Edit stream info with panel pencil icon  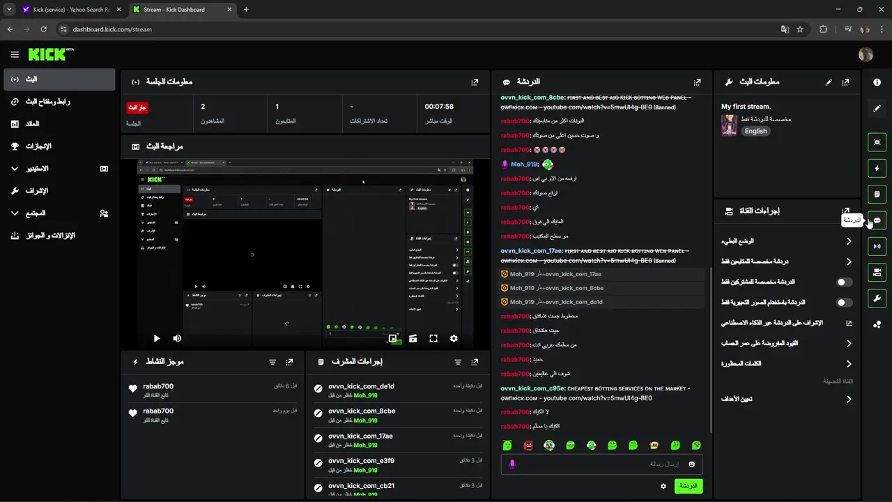[x=829, y=82]
